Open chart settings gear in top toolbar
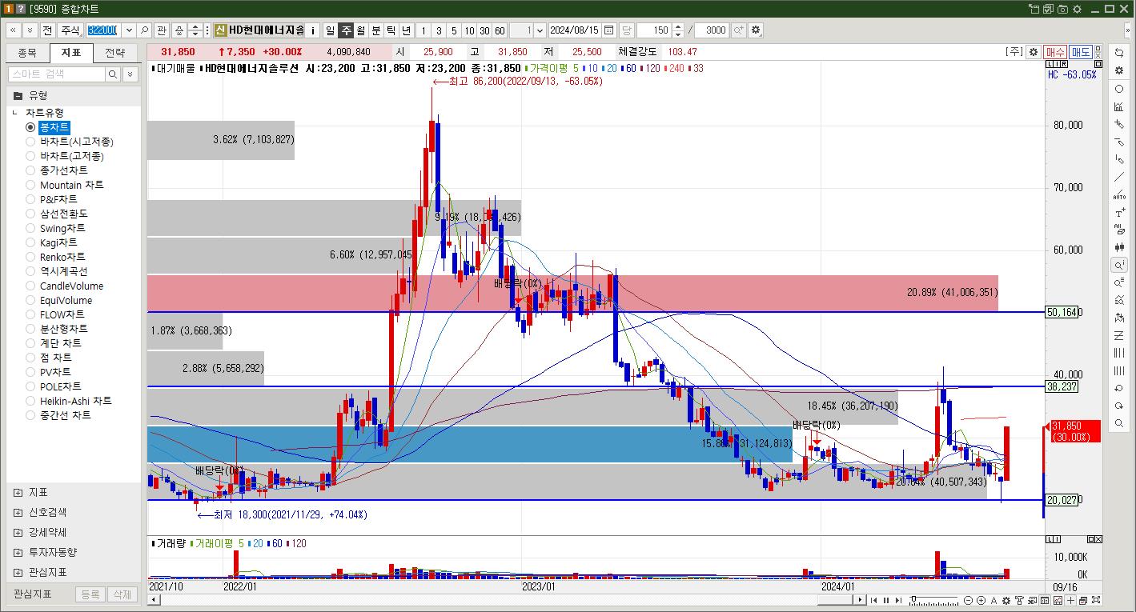1136x612 pixels. pyautogui.click(x=756, y=30)
